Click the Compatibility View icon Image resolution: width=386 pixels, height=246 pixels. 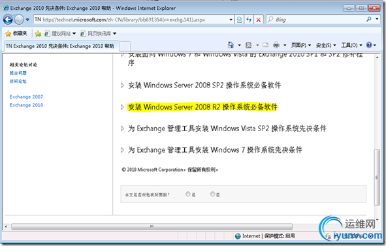(239, 20)
